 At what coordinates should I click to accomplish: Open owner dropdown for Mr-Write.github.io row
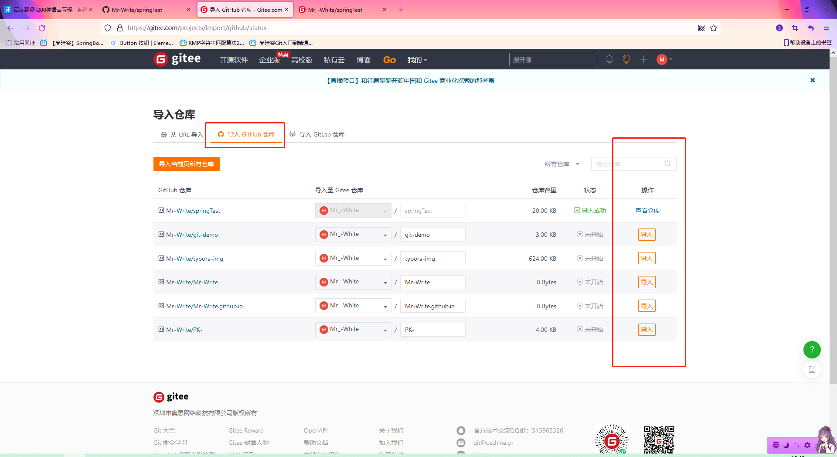(353, 306)
